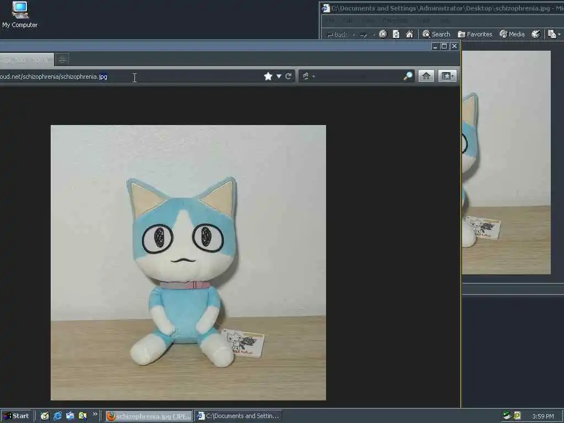Open Back history dropdown in Internet Explorer
Screen dimensions: 564x423
click(354, 35)
